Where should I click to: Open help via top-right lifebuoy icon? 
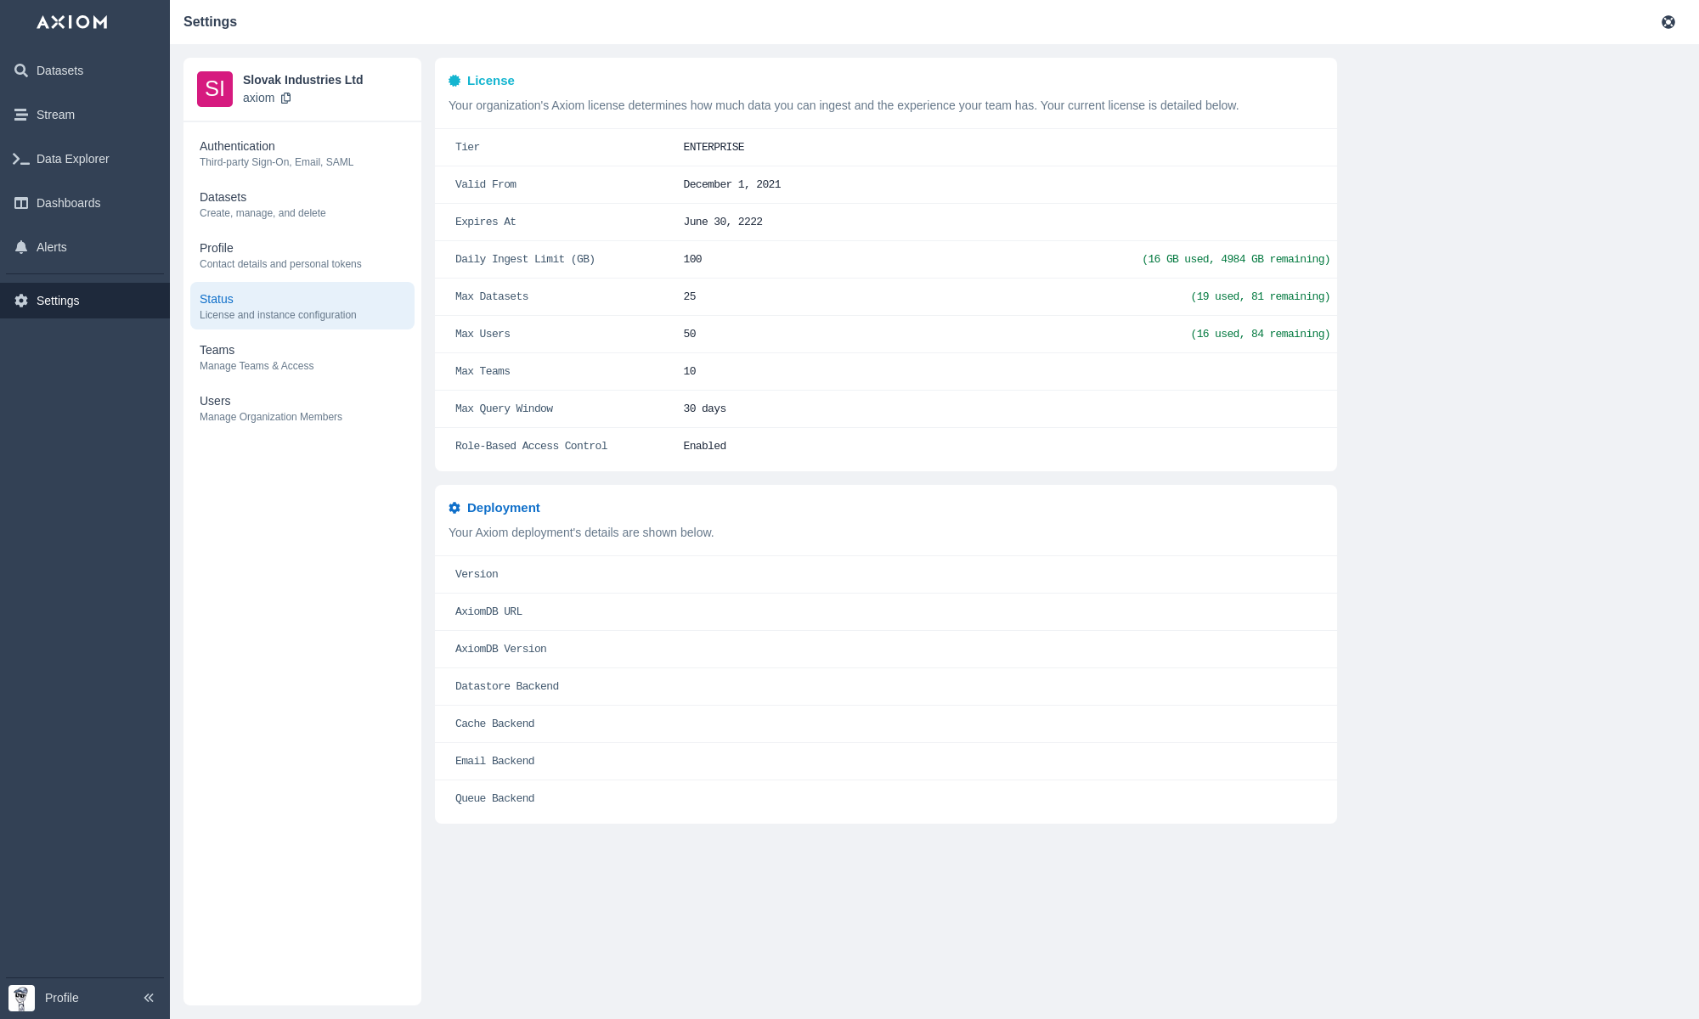[1668, 22]
